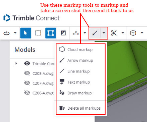Choose the dashed rectangle selection tool
Viewport: 147px width, 122px height.
(38, 33)
